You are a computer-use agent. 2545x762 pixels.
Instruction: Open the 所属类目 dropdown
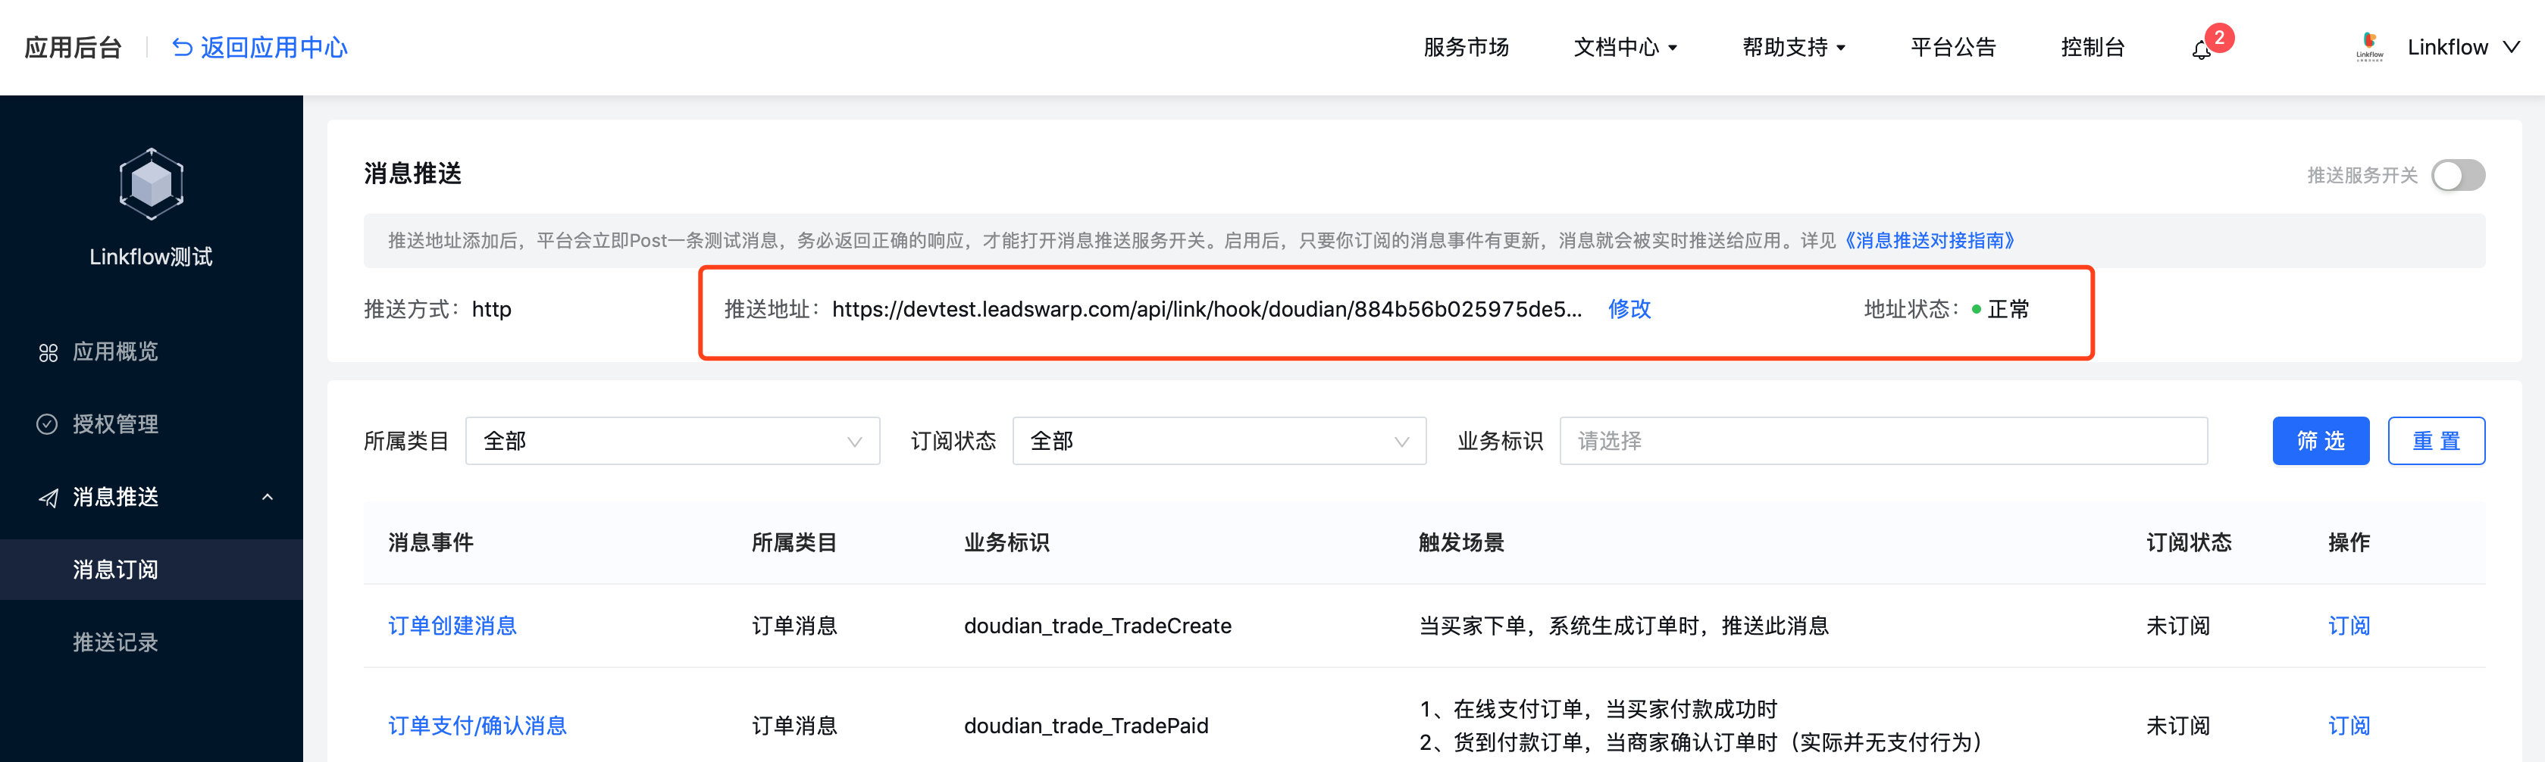pos(671,441)
